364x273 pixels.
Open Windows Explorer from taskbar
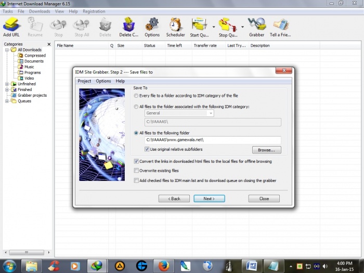[32, 266]
